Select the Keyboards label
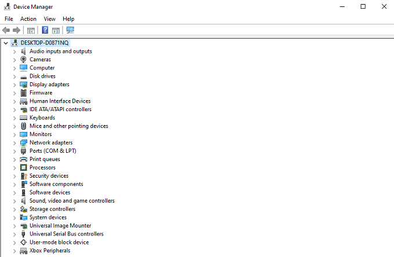Screen dimensions: 394x257 click(x=42, y=118)
